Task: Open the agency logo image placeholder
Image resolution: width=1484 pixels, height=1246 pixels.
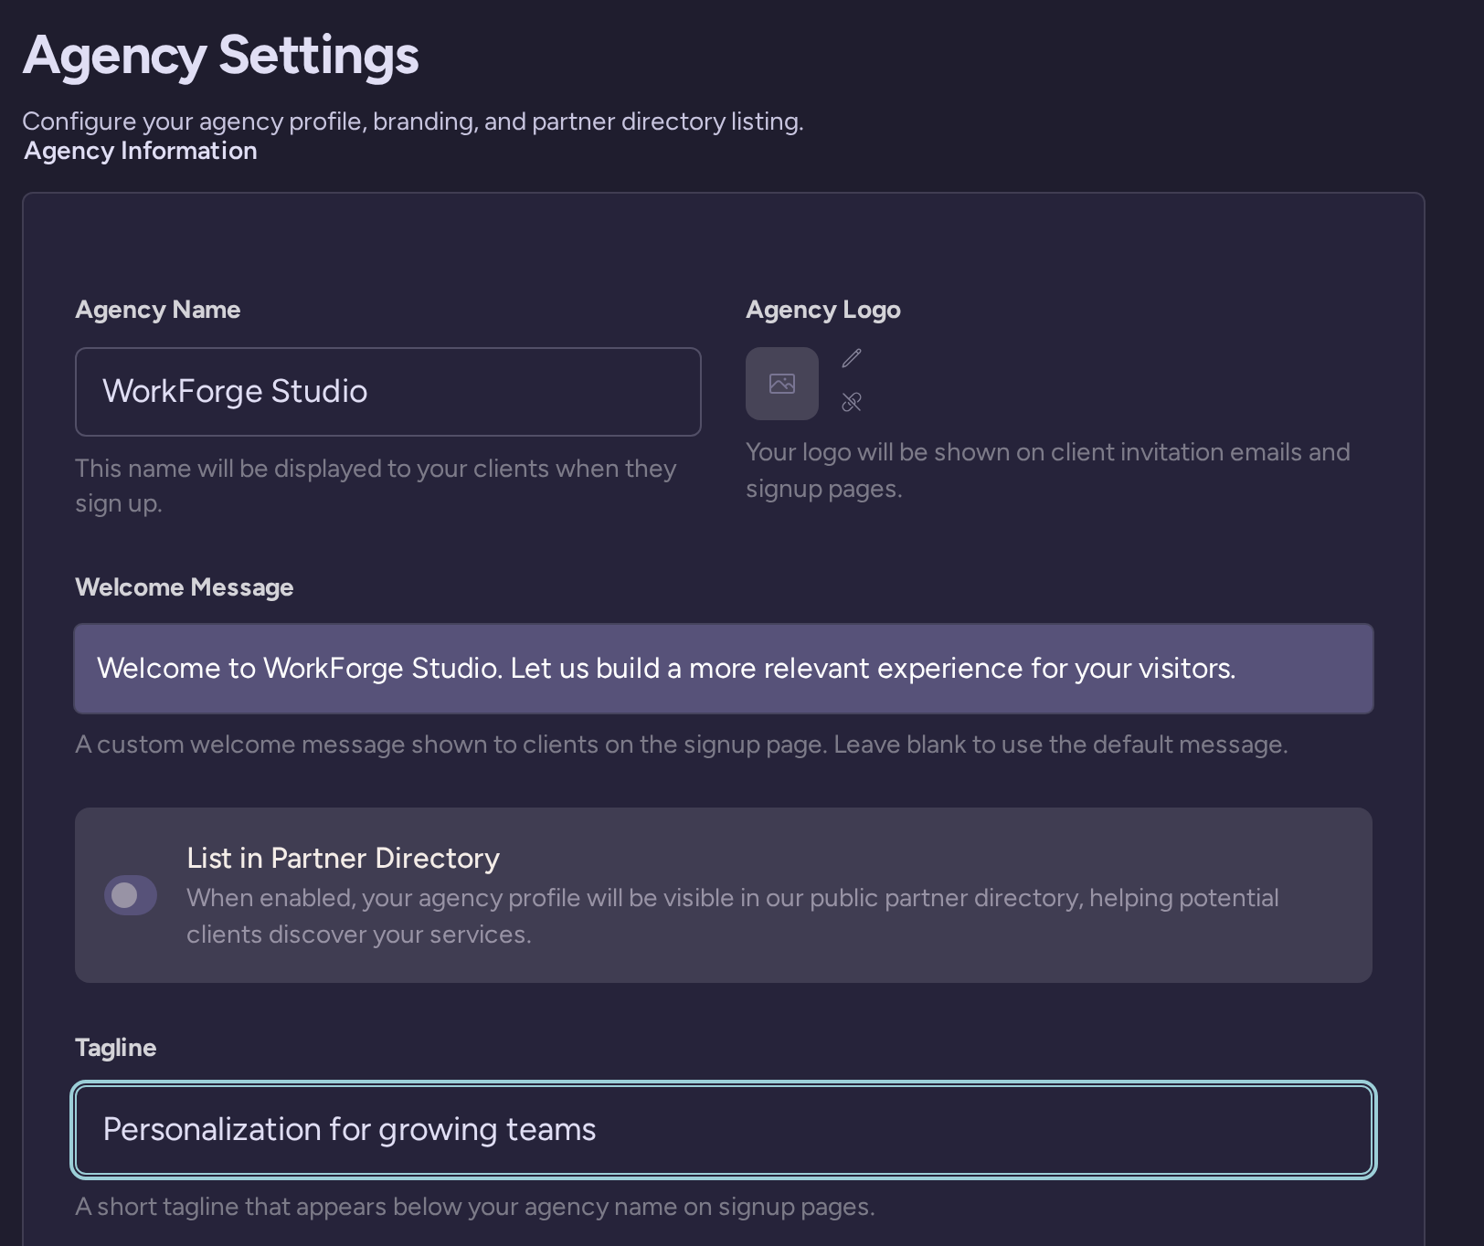Action: 782,384
